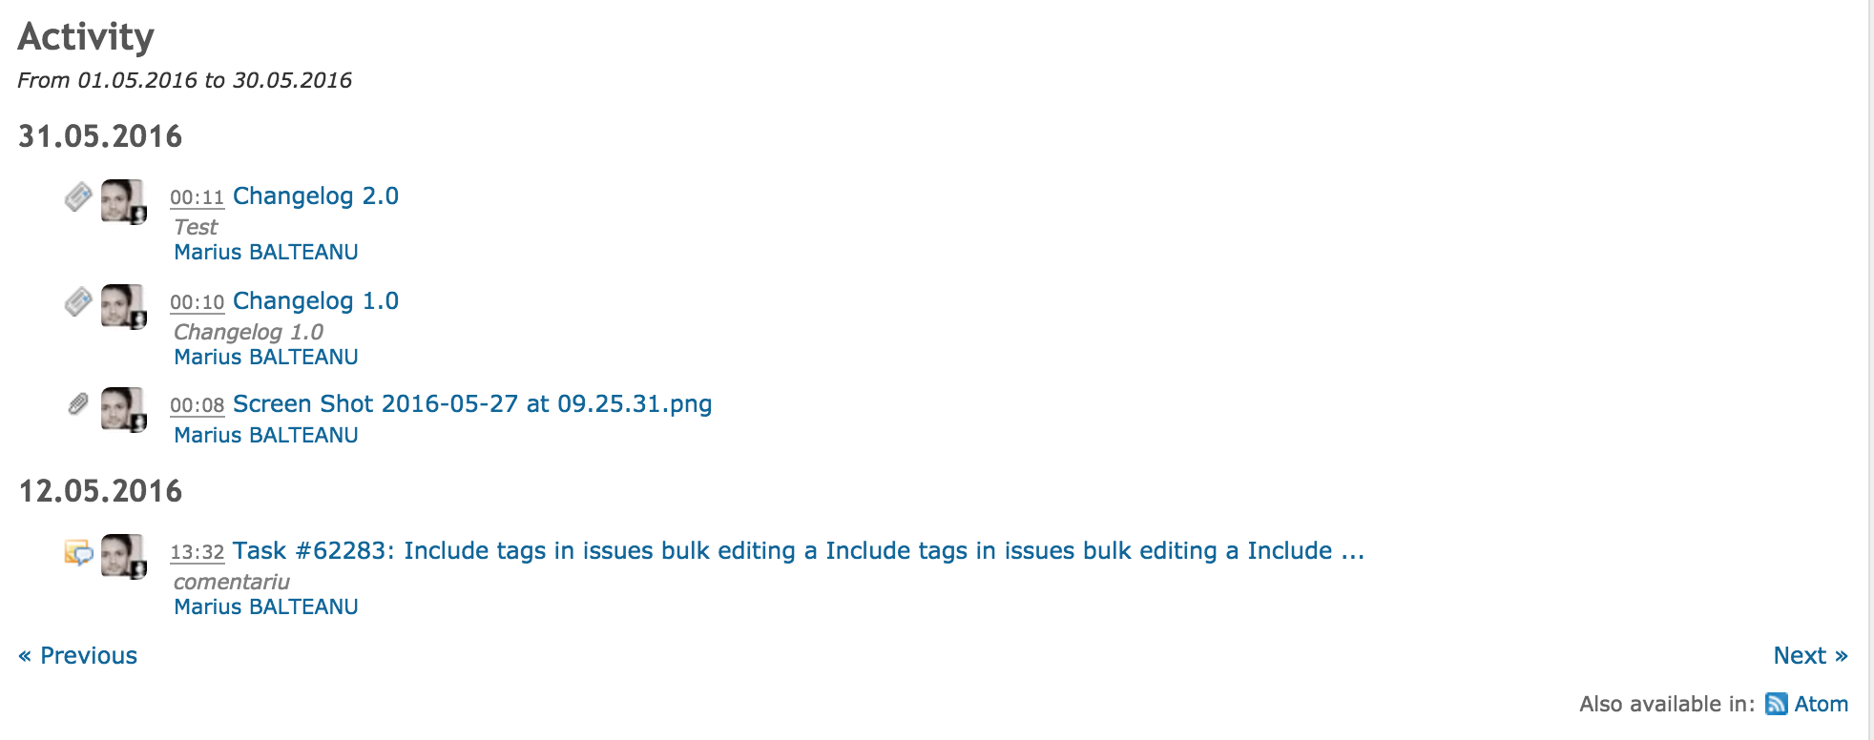Click the version tag icon beside Changelog 1.0
This screenshot has height=740, width=1874.
[78, 302]
